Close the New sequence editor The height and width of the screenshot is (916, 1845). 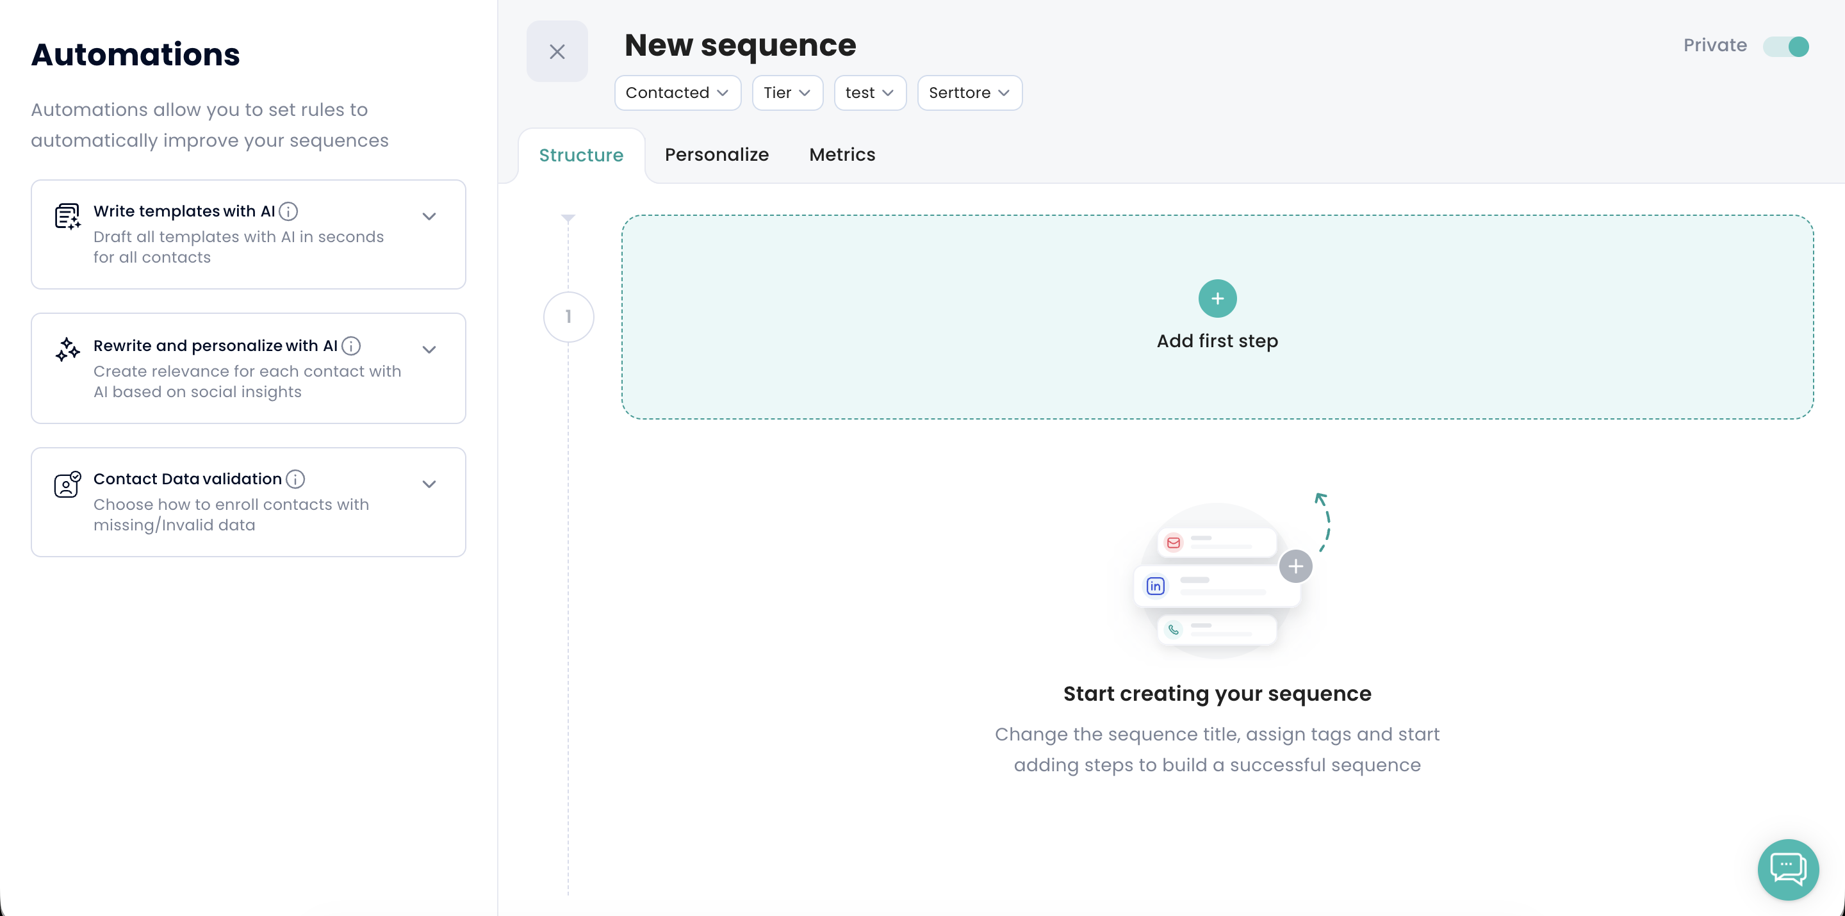557,52
